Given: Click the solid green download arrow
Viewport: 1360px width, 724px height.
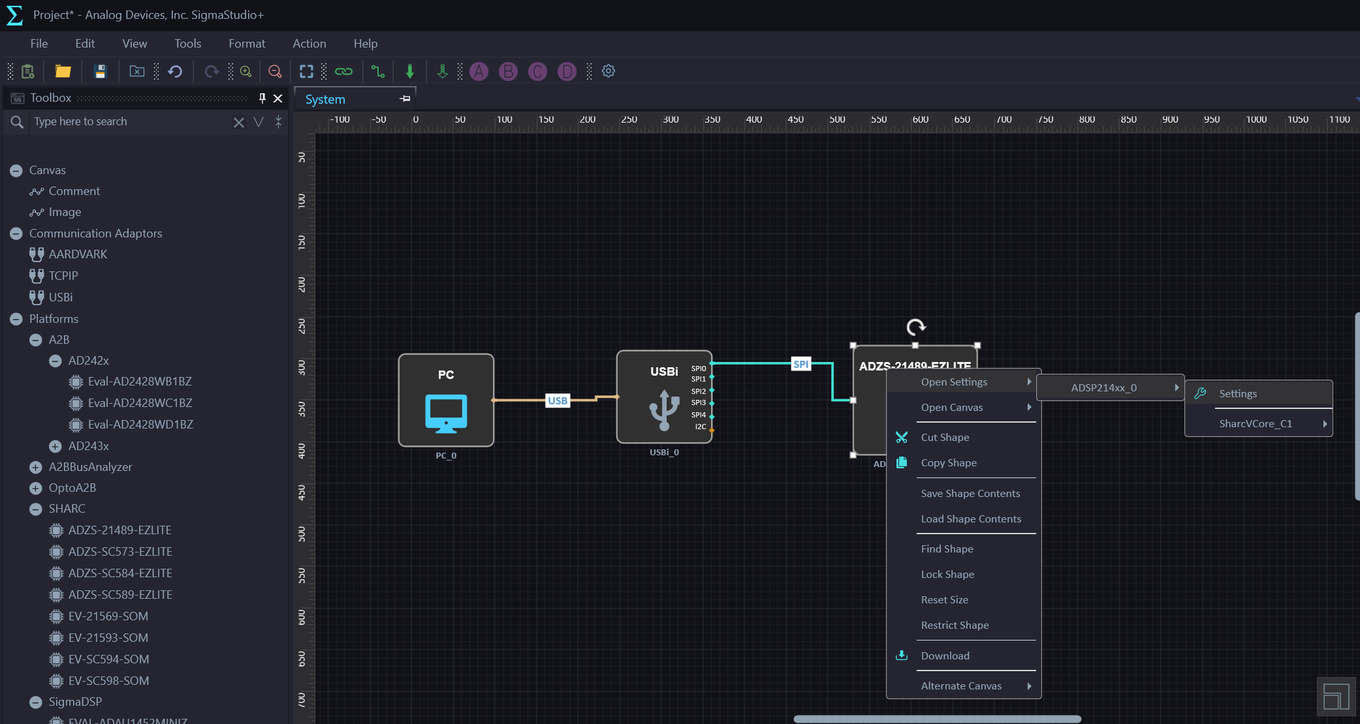Looking at the screenshot, I should click(x=410, y=71).
